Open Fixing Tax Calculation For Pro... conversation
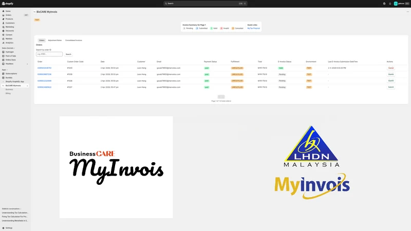Image resolution: width=411 pixels, height=231 pixels. click(x=15, y=217)
